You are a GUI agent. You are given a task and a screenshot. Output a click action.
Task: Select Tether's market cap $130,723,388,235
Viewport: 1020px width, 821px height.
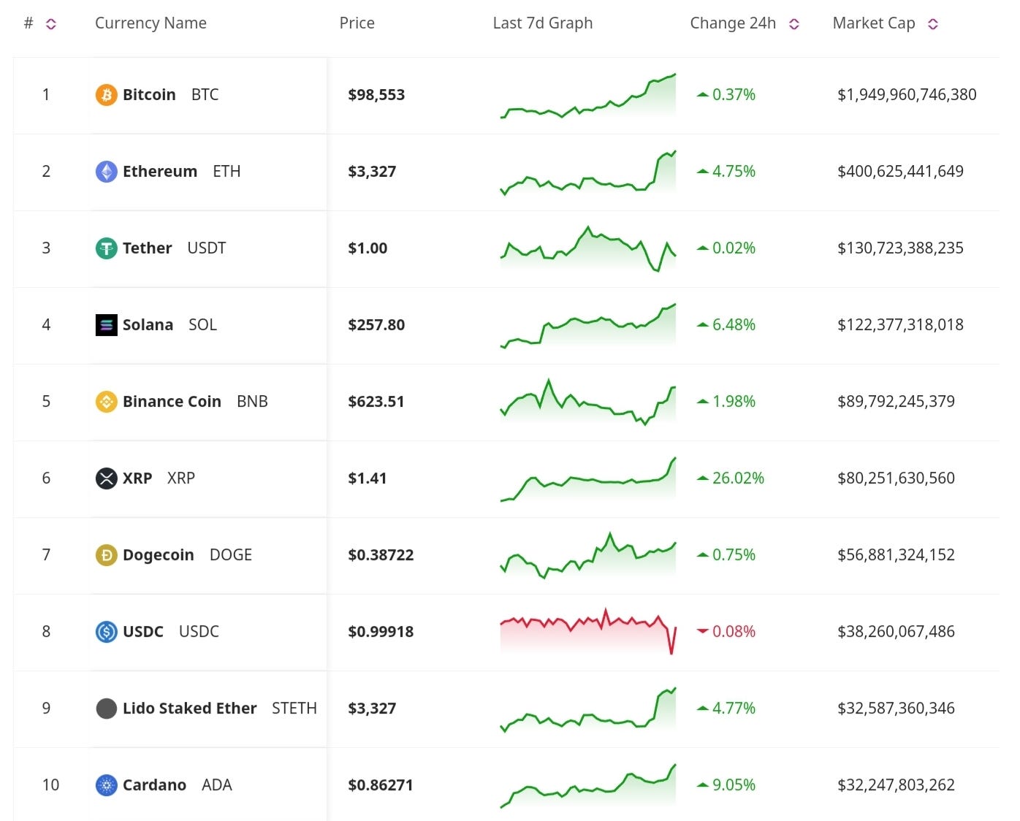[900, 248]
